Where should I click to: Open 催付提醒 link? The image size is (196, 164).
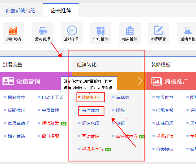point(50,136)
